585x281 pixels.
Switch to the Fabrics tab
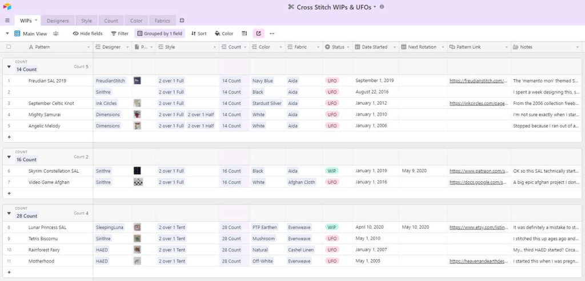162,21
